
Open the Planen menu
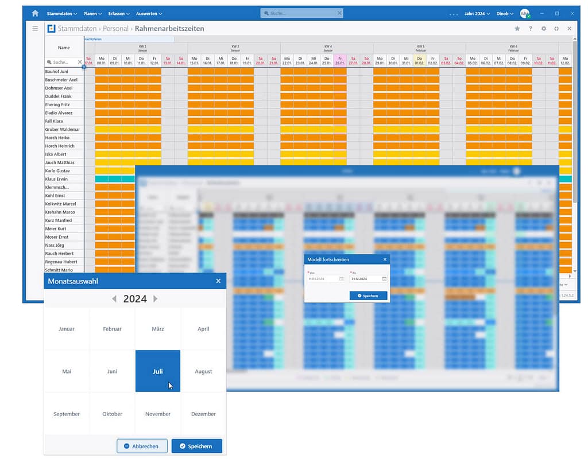click(92, 13)
